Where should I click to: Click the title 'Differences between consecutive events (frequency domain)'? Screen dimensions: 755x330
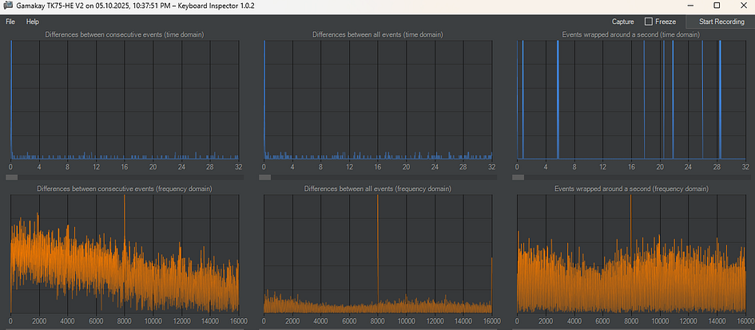(124, 189)
